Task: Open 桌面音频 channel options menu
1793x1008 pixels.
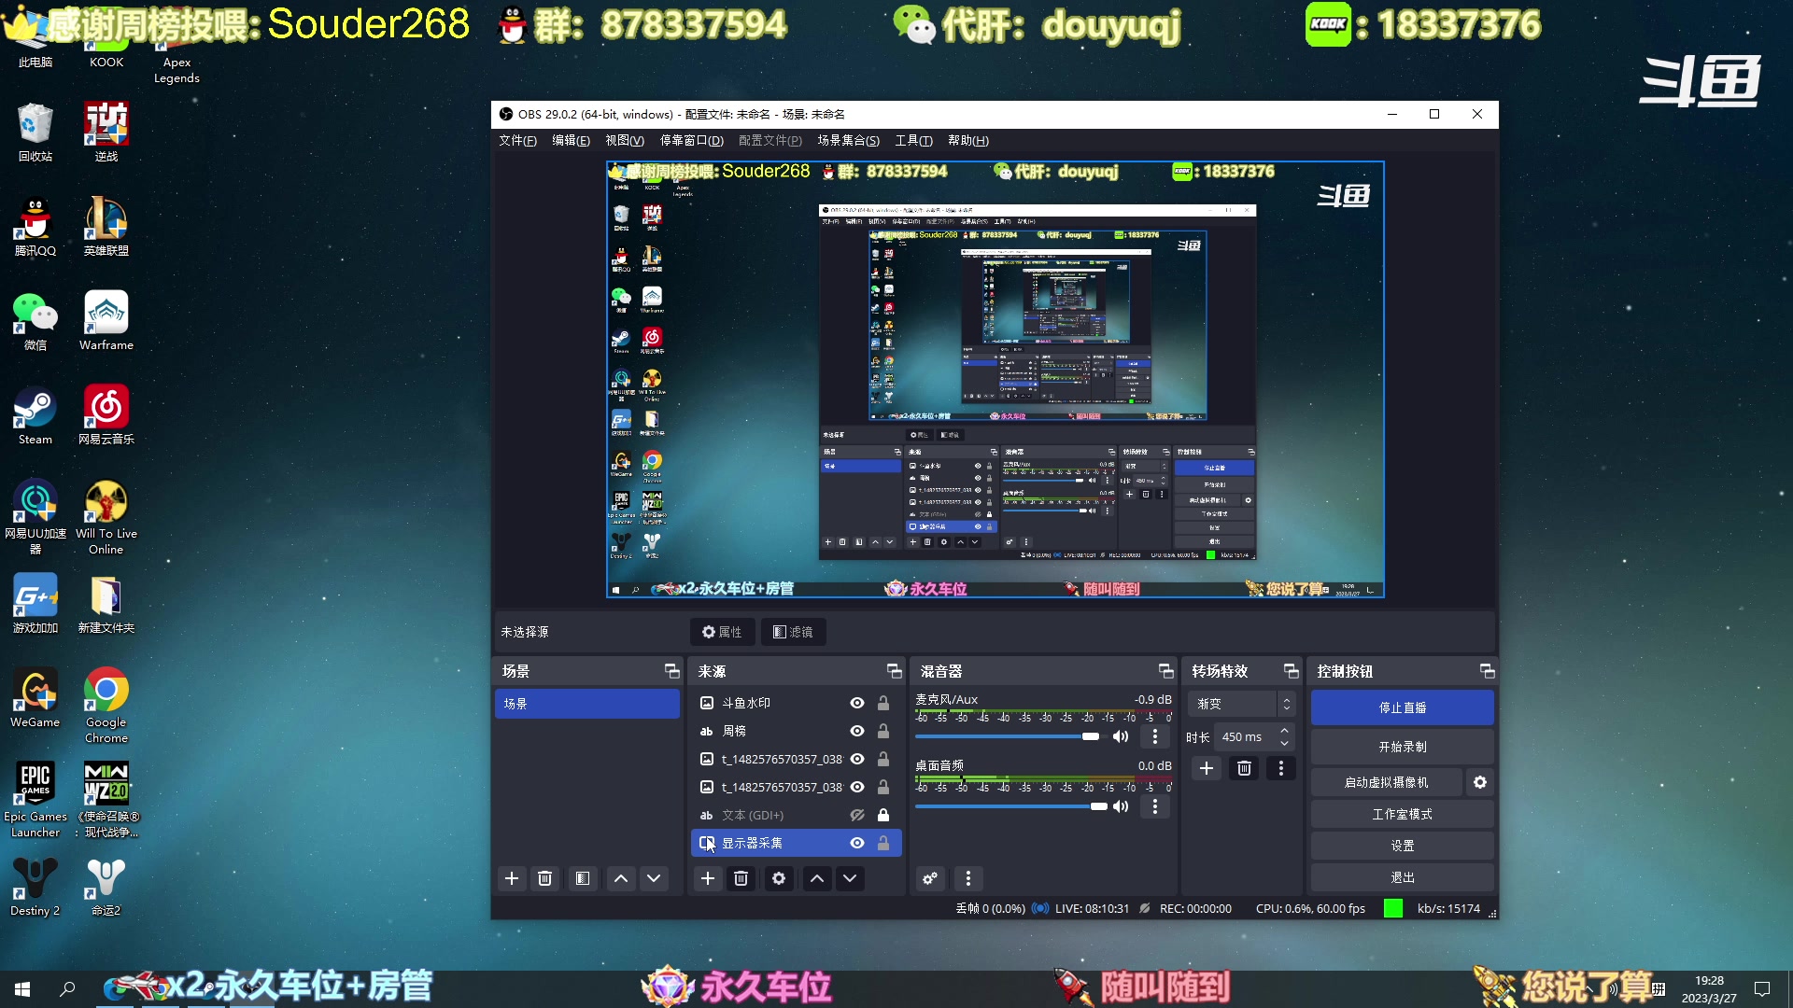Action: point(1155,806)
